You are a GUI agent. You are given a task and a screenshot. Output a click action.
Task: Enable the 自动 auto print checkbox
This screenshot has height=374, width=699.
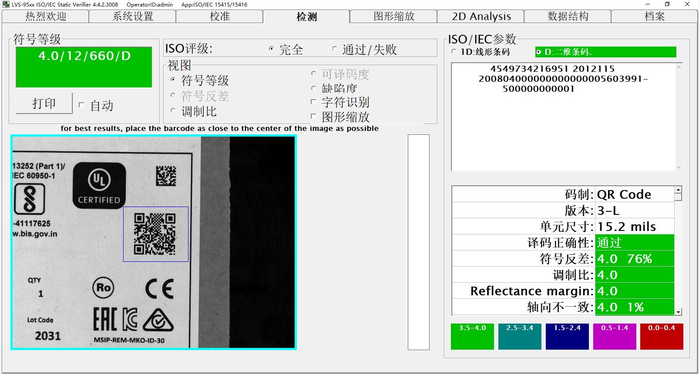point(81,105)
